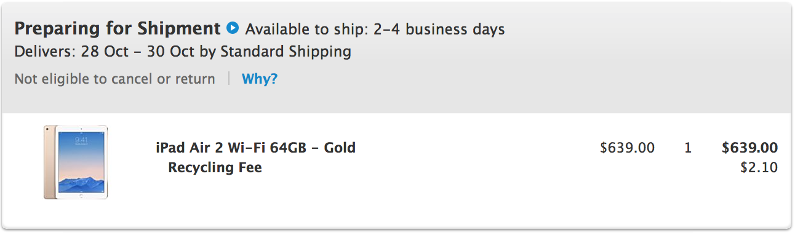Click the iPad front screen in the thumbnail
Screen dimensions: 795x235
[82, 162]
